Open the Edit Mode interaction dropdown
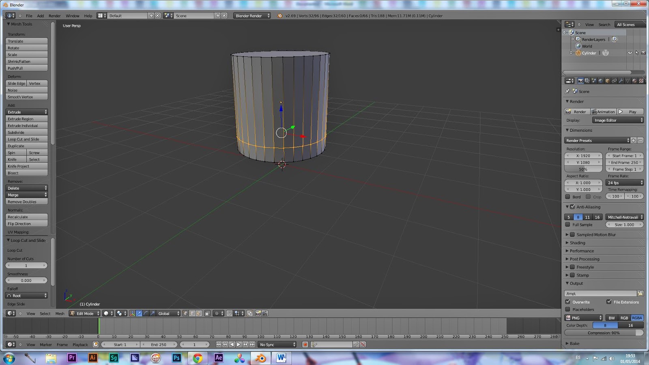 (x=84, y=313)
